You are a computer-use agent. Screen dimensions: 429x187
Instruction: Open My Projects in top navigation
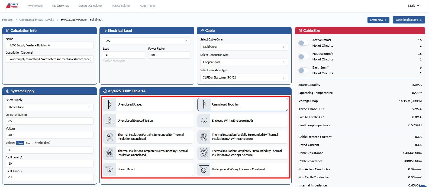35,6
